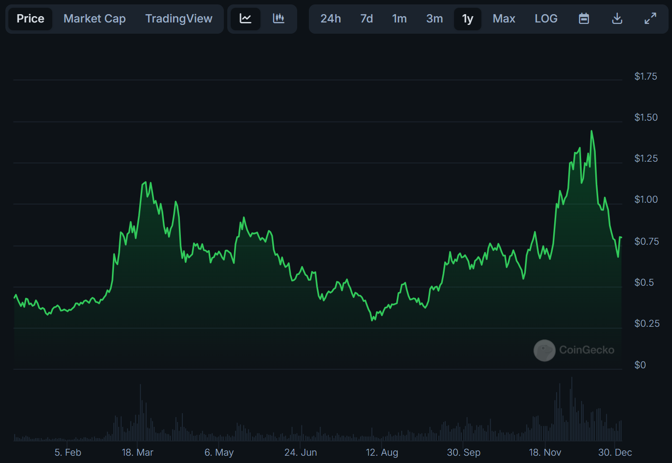
Task: Click the 12. Aug date label
Action: (x=382, y=452)
